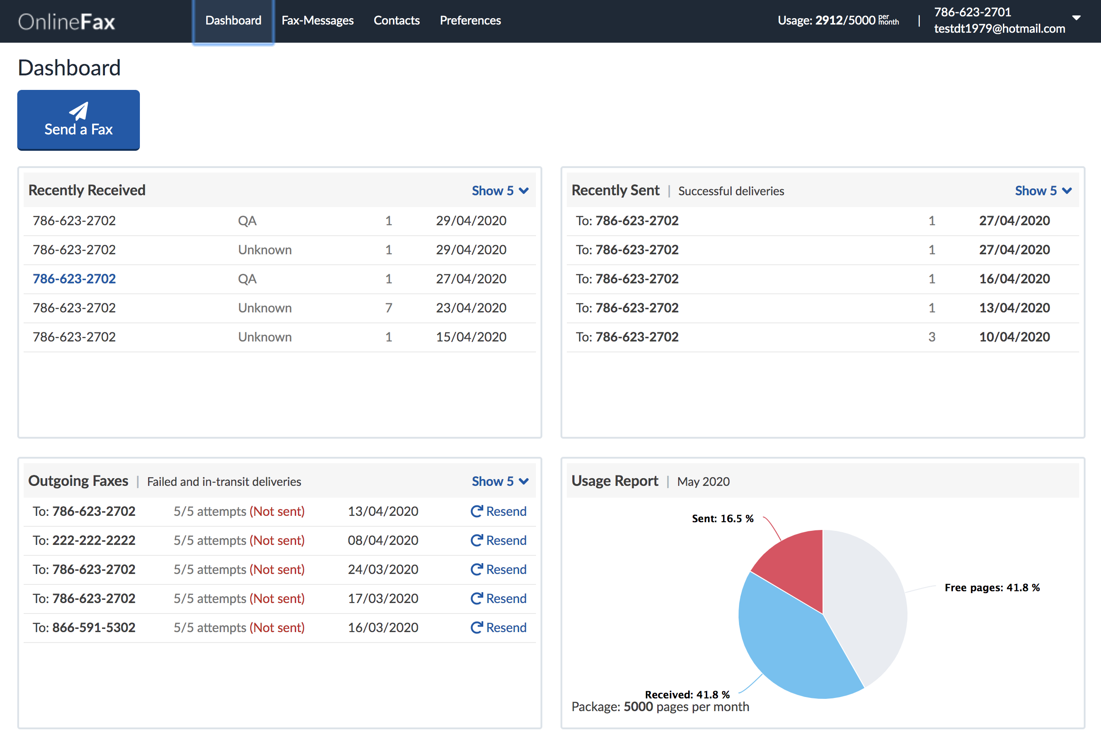
Task: Open the Fax-Messages tab
Action: pos(317,20)
